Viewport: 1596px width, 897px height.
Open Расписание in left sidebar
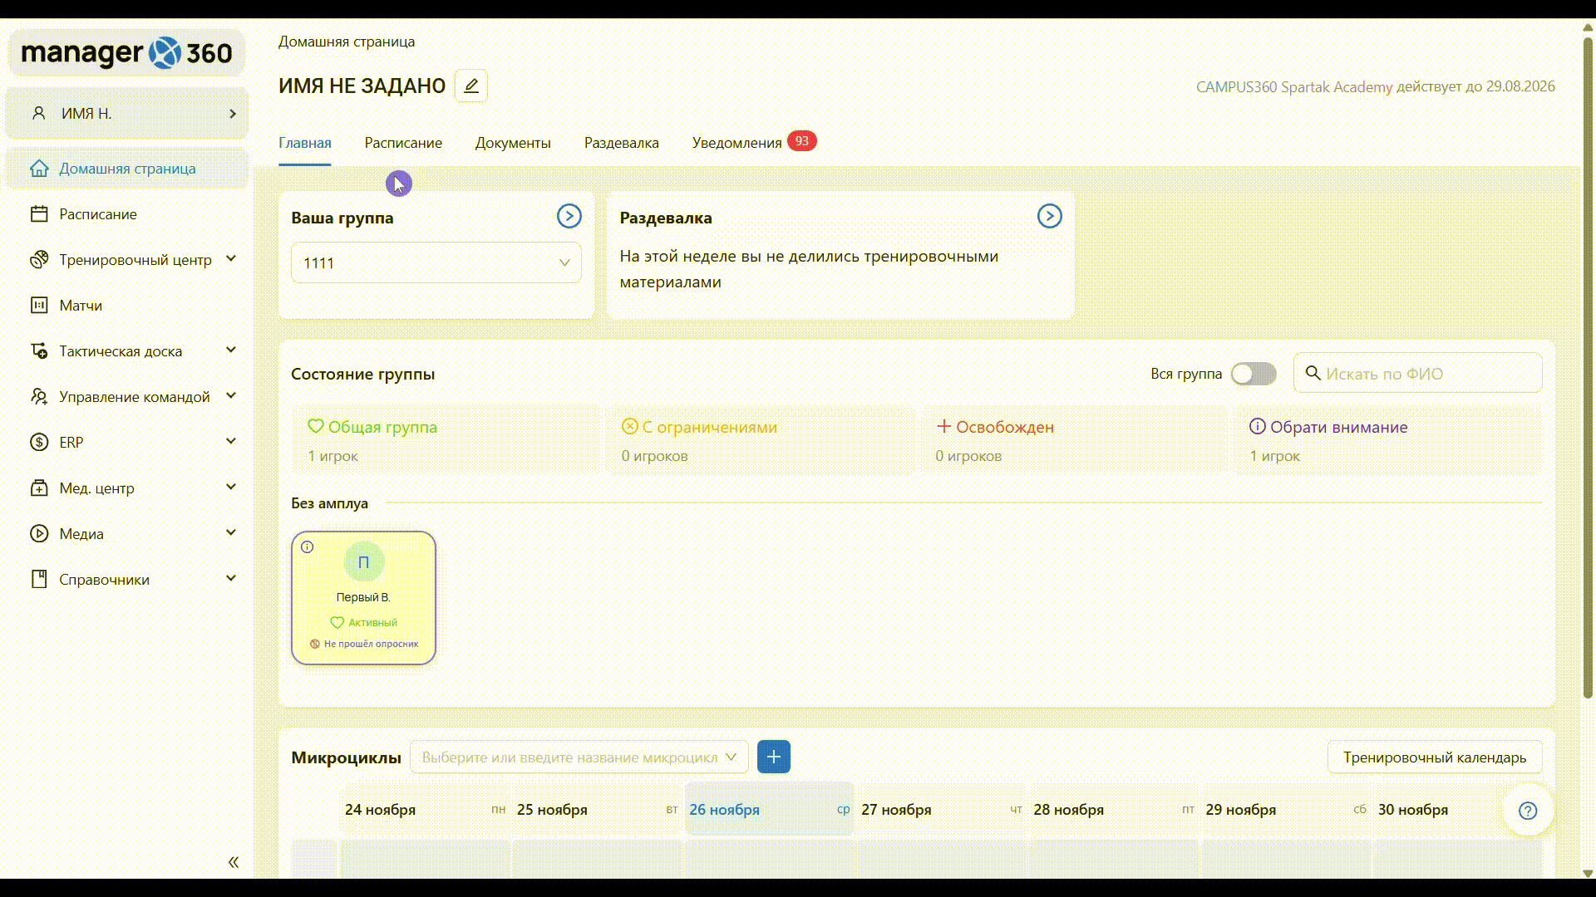click(97, 214)
